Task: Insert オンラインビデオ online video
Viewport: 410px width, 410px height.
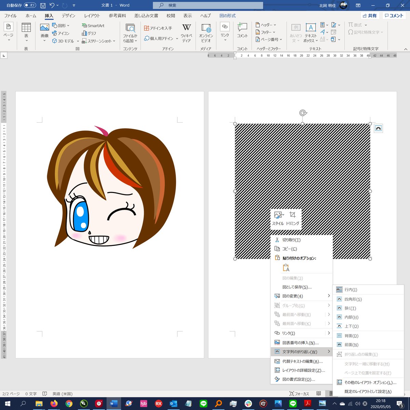Action: [x=206, y=33]
